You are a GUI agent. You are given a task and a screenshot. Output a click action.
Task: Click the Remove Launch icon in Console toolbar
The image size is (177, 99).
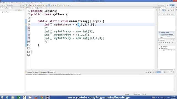click(148, 72)
